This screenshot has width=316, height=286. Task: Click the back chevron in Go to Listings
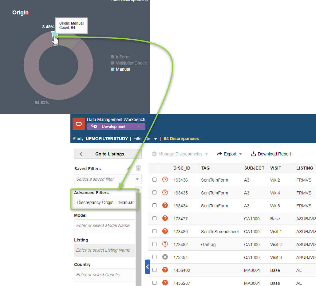[x=81, y=154]
